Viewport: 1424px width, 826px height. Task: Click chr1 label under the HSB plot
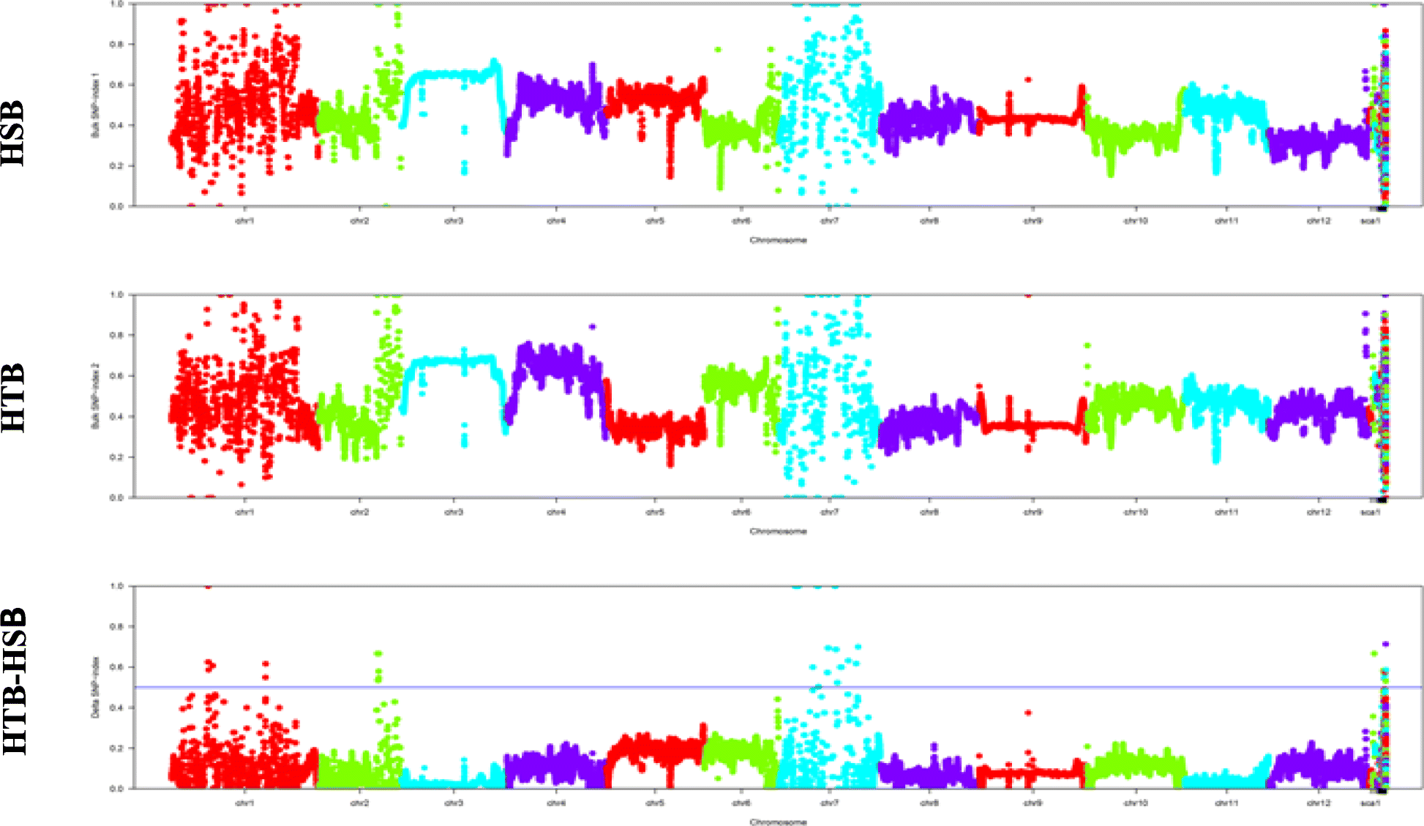(x=244, y=220)
